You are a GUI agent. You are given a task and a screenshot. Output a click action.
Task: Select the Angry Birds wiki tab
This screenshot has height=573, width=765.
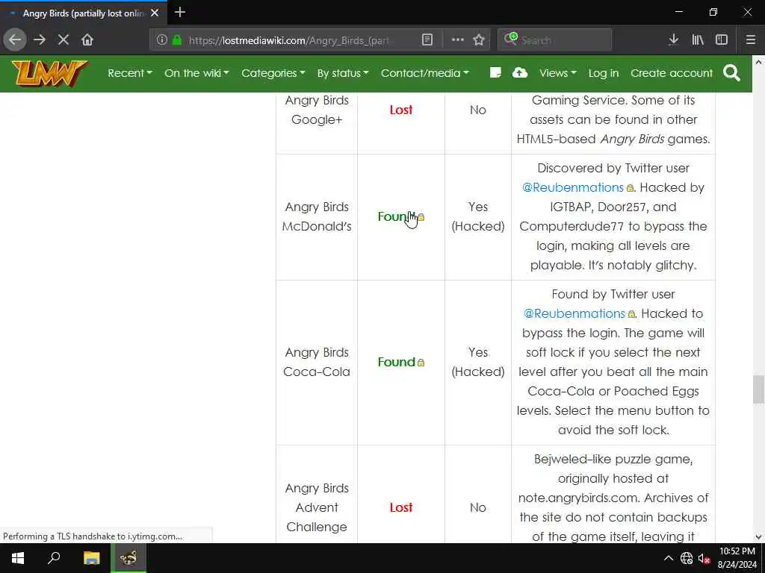(x=84, y=13)
